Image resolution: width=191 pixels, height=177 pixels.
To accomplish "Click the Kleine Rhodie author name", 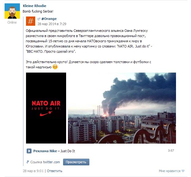I will (35, 6).
